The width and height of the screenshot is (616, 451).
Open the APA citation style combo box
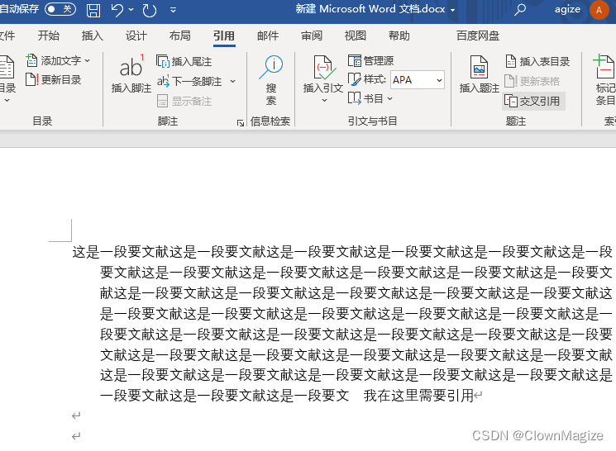click(x=418, y=79)
